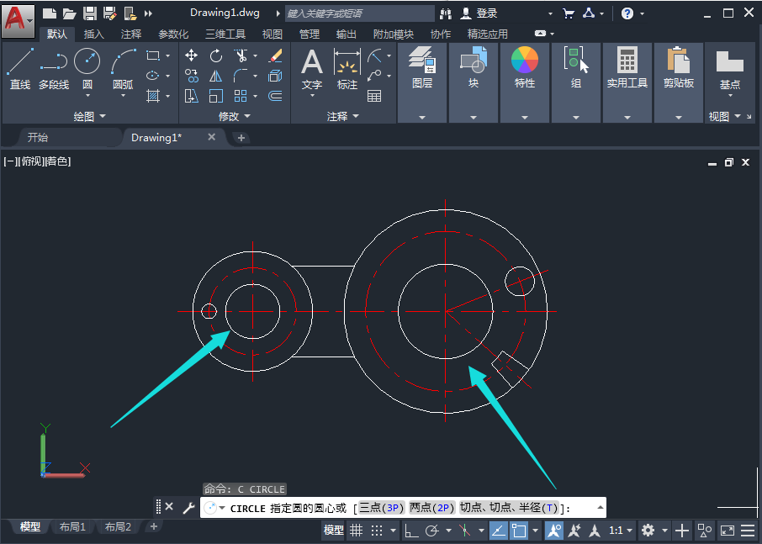Switch to the 参数化 ribbon tab

(173, 34)
